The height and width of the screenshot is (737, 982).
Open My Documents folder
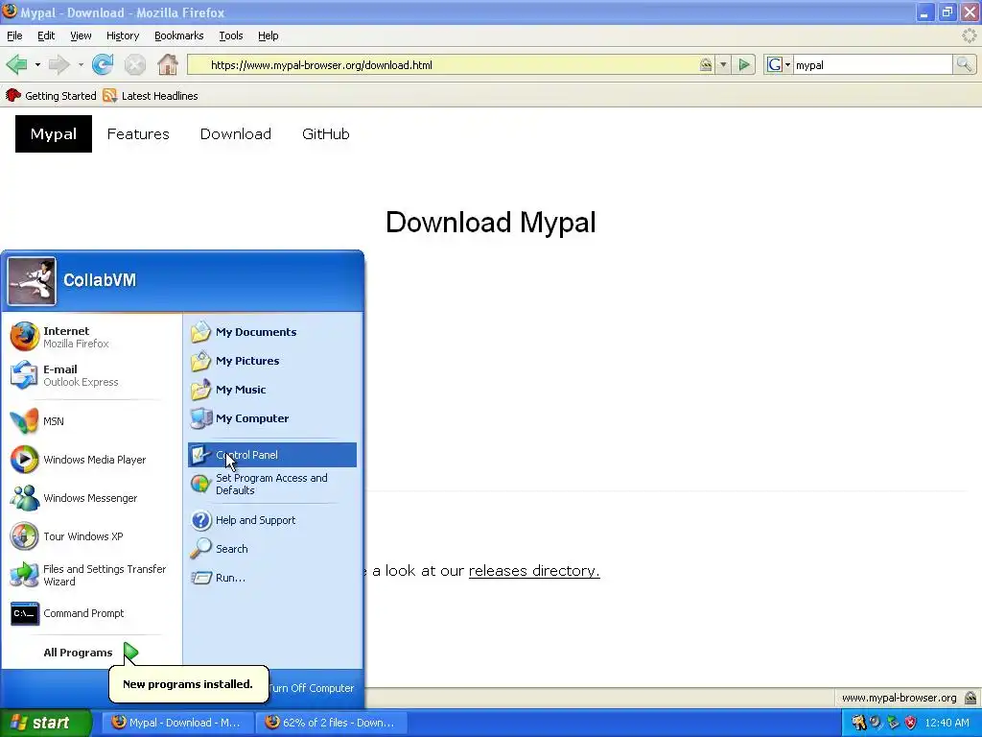tap(271, 332)
